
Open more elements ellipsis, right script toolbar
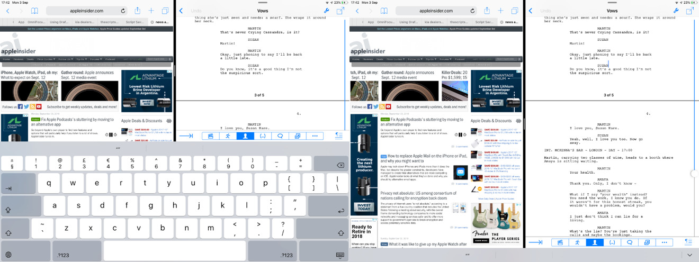coord(664,242)
